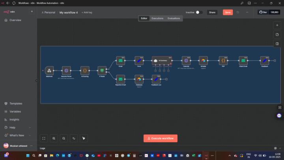Select the Webhook trigger node
Screen dimensions: 284x160
point(49,71)
